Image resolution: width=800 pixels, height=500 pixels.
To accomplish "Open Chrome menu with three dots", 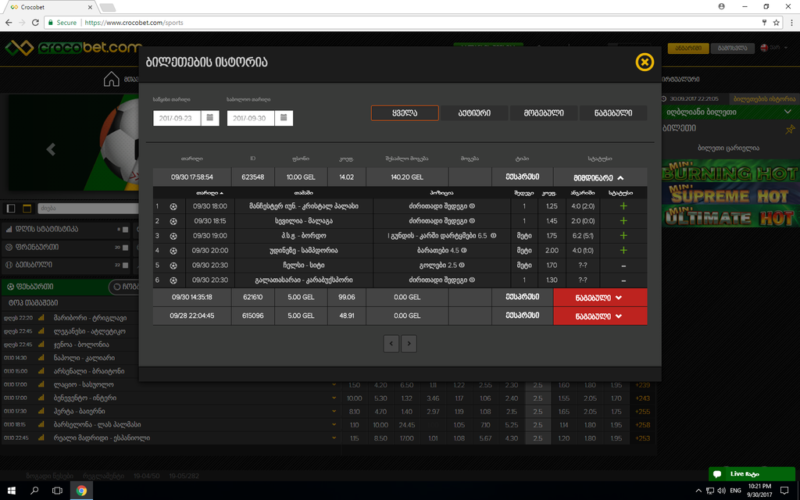I will 791,23.
